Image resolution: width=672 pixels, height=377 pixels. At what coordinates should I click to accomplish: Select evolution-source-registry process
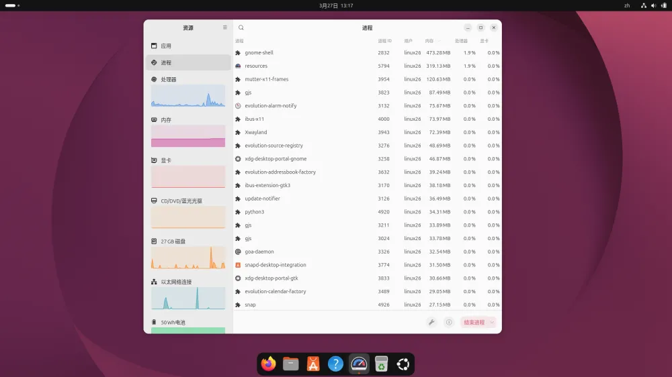coord(368,146)
